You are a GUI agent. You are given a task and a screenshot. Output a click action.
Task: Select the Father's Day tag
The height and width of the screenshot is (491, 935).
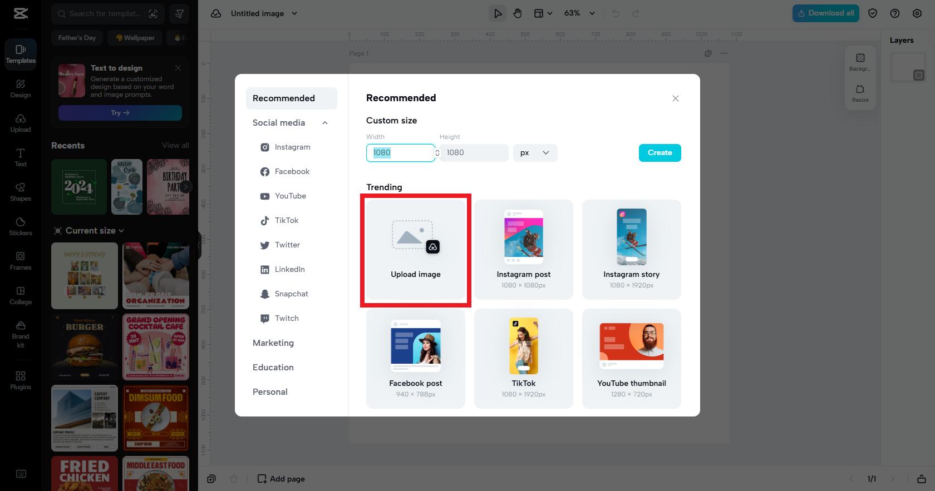(x=77, y=38)
